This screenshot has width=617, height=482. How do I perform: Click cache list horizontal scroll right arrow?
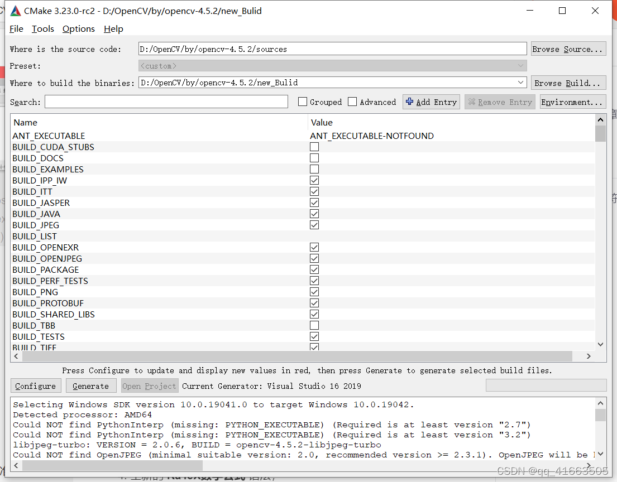coord(589,356)
